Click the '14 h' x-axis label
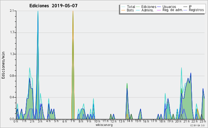 [x=130, y=121]
